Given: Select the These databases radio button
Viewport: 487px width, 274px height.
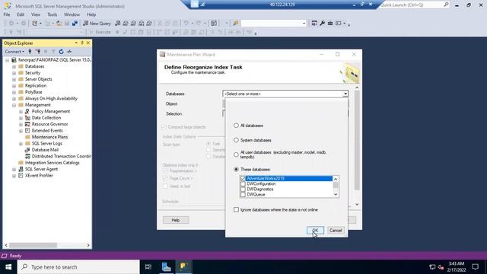Looking at the screenshot, I should tap(236, 169).
